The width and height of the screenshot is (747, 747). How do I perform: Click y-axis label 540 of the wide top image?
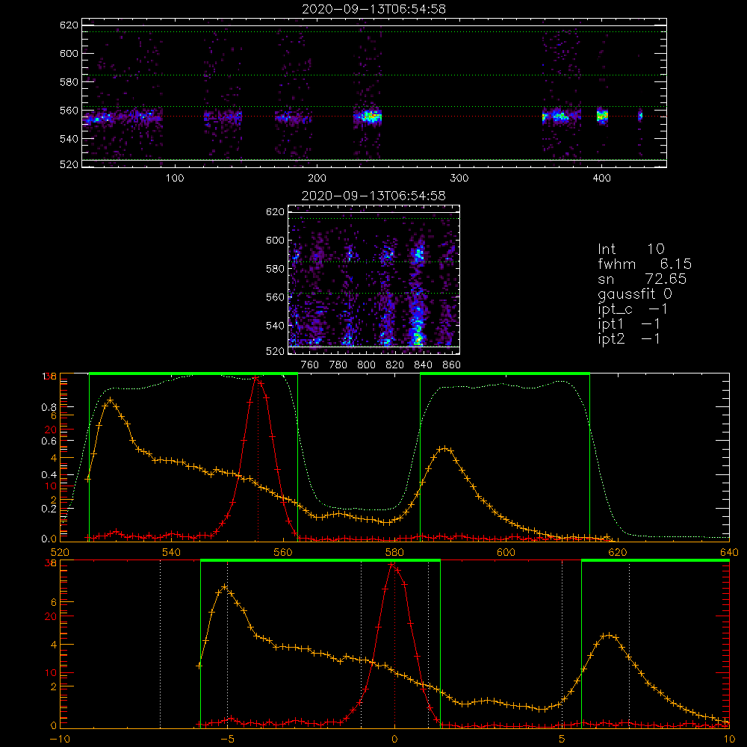(69, 139)
